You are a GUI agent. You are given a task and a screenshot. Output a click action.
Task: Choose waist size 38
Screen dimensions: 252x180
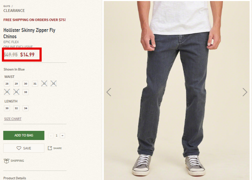coord(26,92)
